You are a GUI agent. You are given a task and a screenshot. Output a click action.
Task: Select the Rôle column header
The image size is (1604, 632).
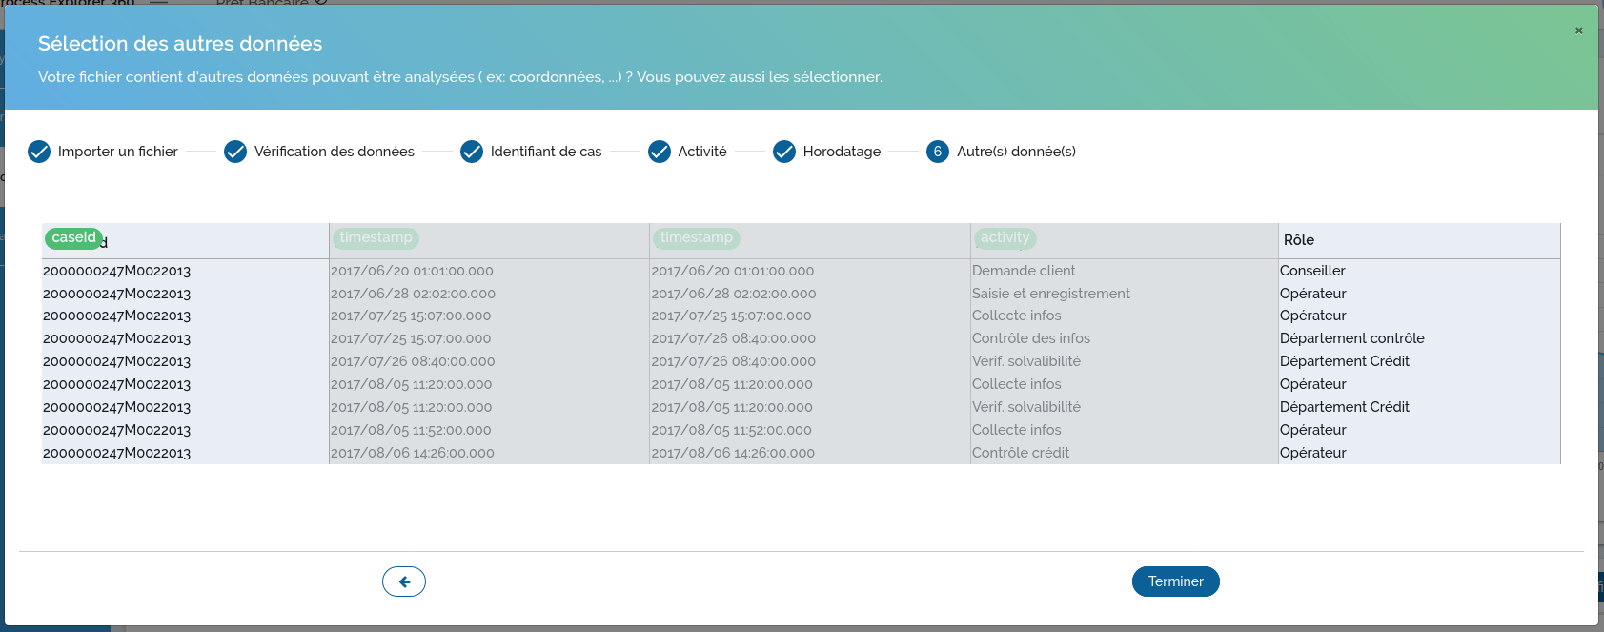tap(1298, 240)
